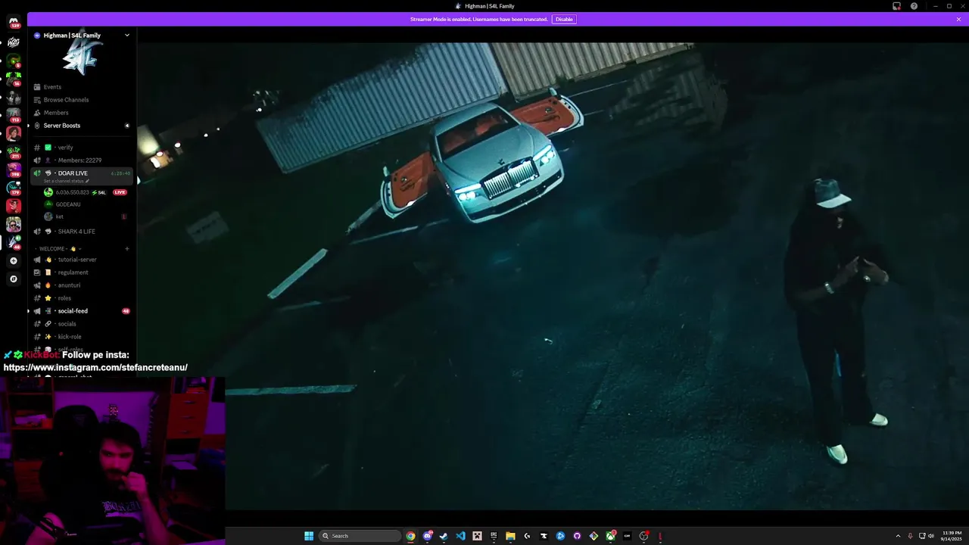The image size is (969, 545).
Task: Open the Members list entry
Action: coord(56,113)
